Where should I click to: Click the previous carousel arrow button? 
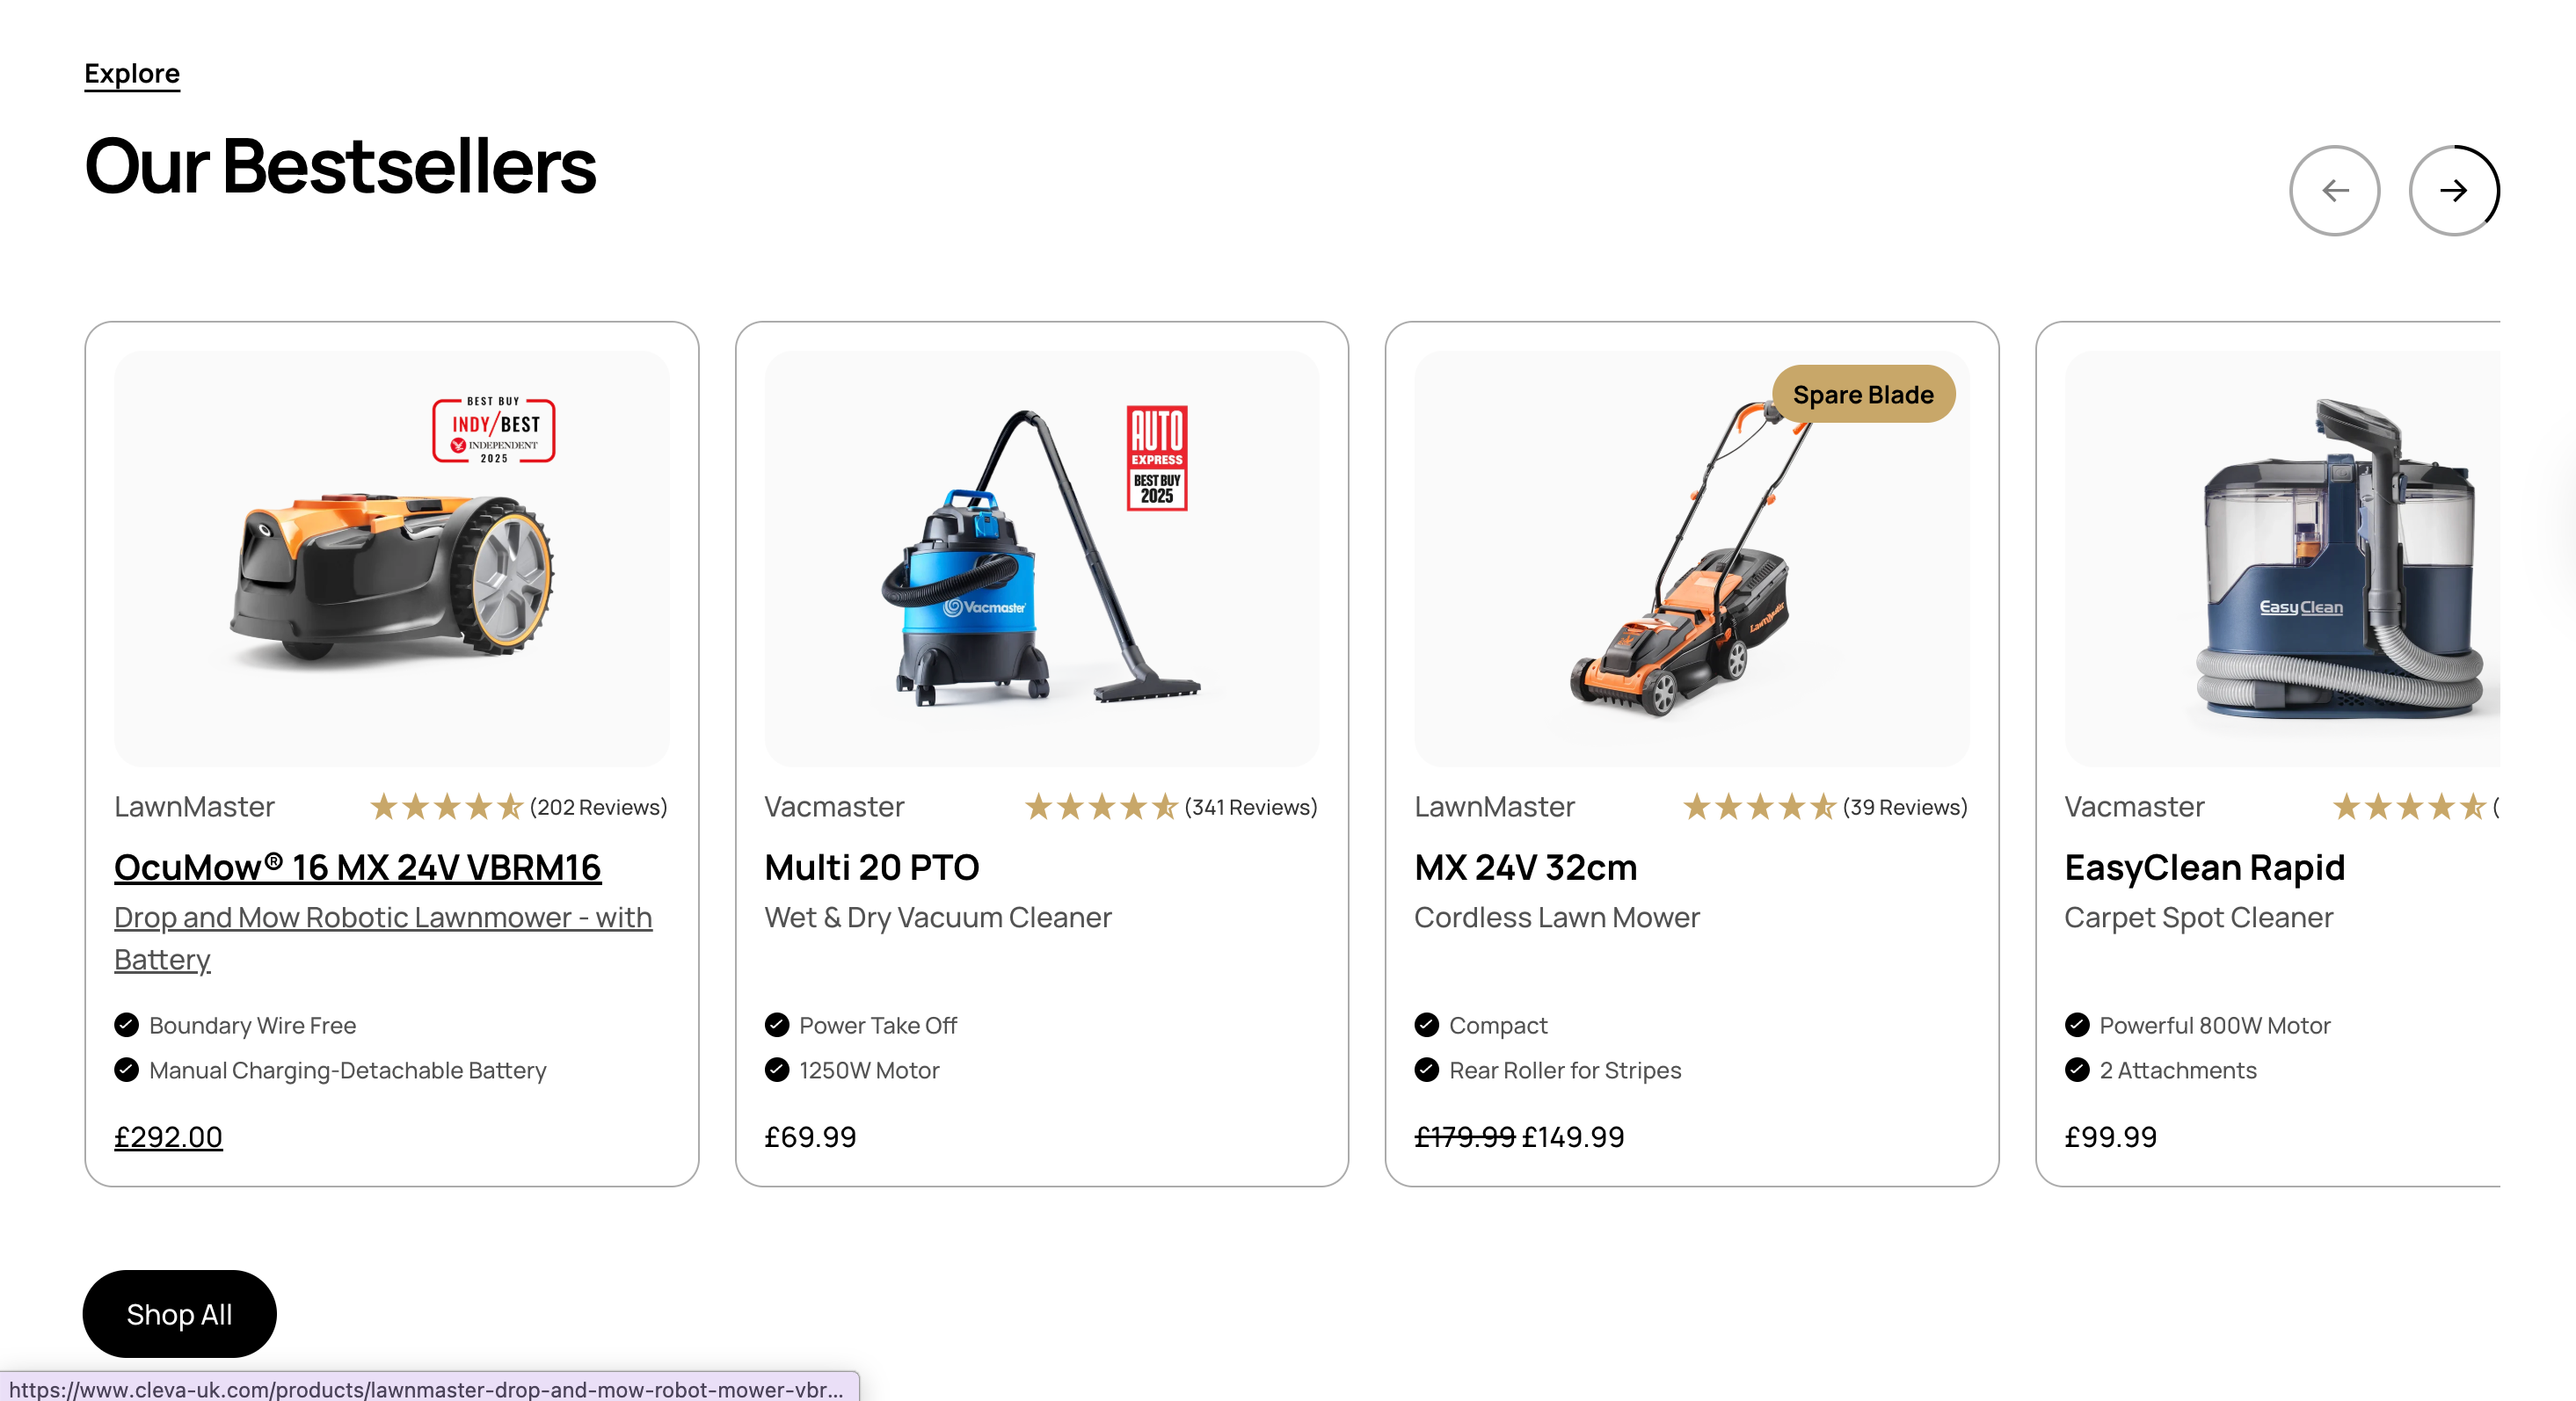click(2334, 190)
